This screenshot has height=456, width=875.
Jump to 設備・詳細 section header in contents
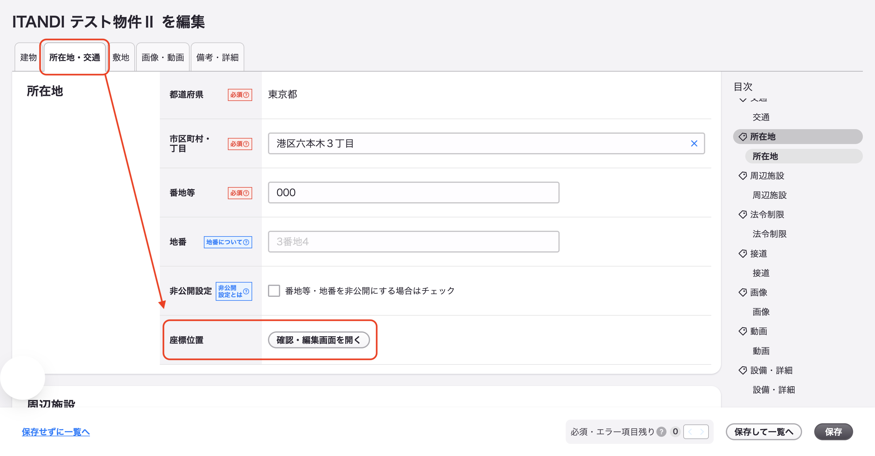pos(771,370)
